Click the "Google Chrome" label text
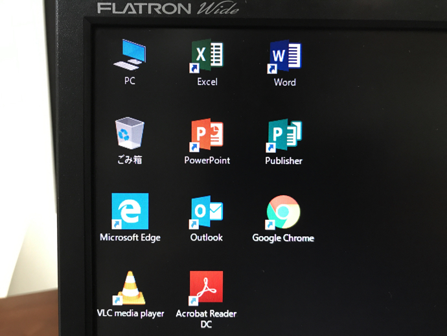 click(x=283, y=238)
